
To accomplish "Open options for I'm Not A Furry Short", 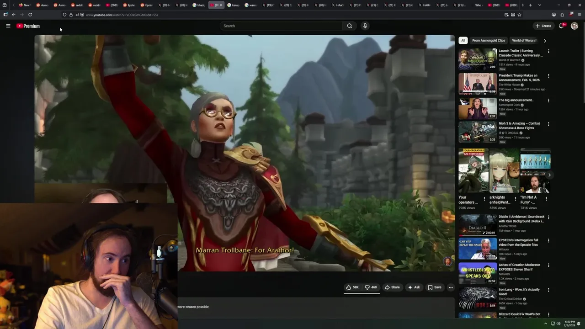I will pos(546,199).
